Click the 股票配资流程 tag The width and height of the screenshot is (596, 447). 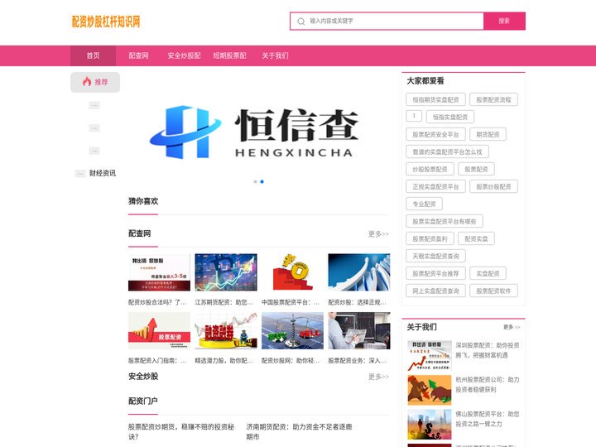[493, 99]
